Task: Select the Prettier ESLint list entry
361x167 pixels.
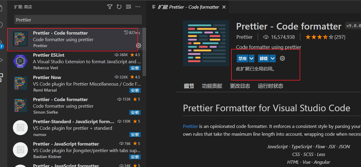Action: (x=75, y=62)
